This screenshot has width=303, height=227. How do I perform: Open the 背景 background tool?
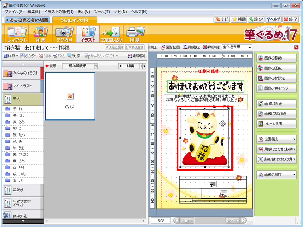40,34
